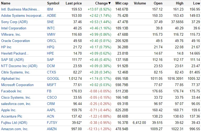Click the Volume column header

point(140,3)
